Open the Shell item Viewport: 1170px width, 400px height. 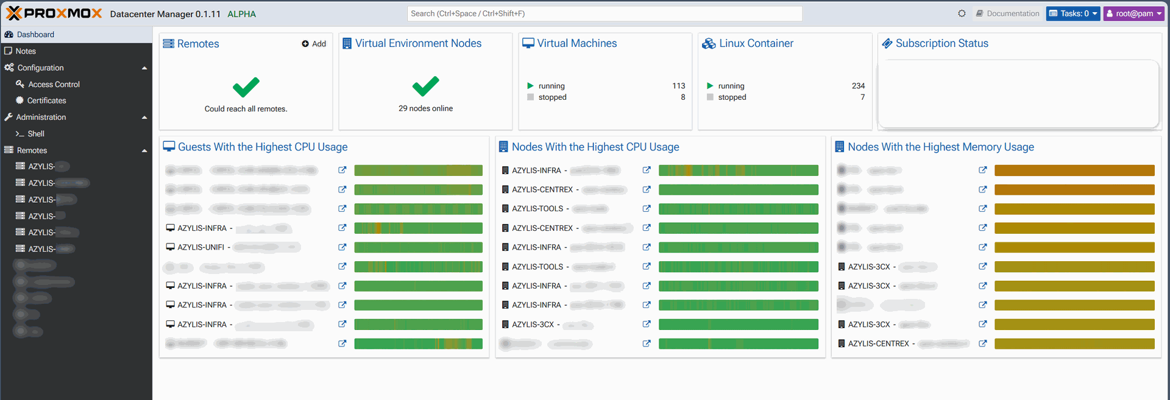(36, 134)
